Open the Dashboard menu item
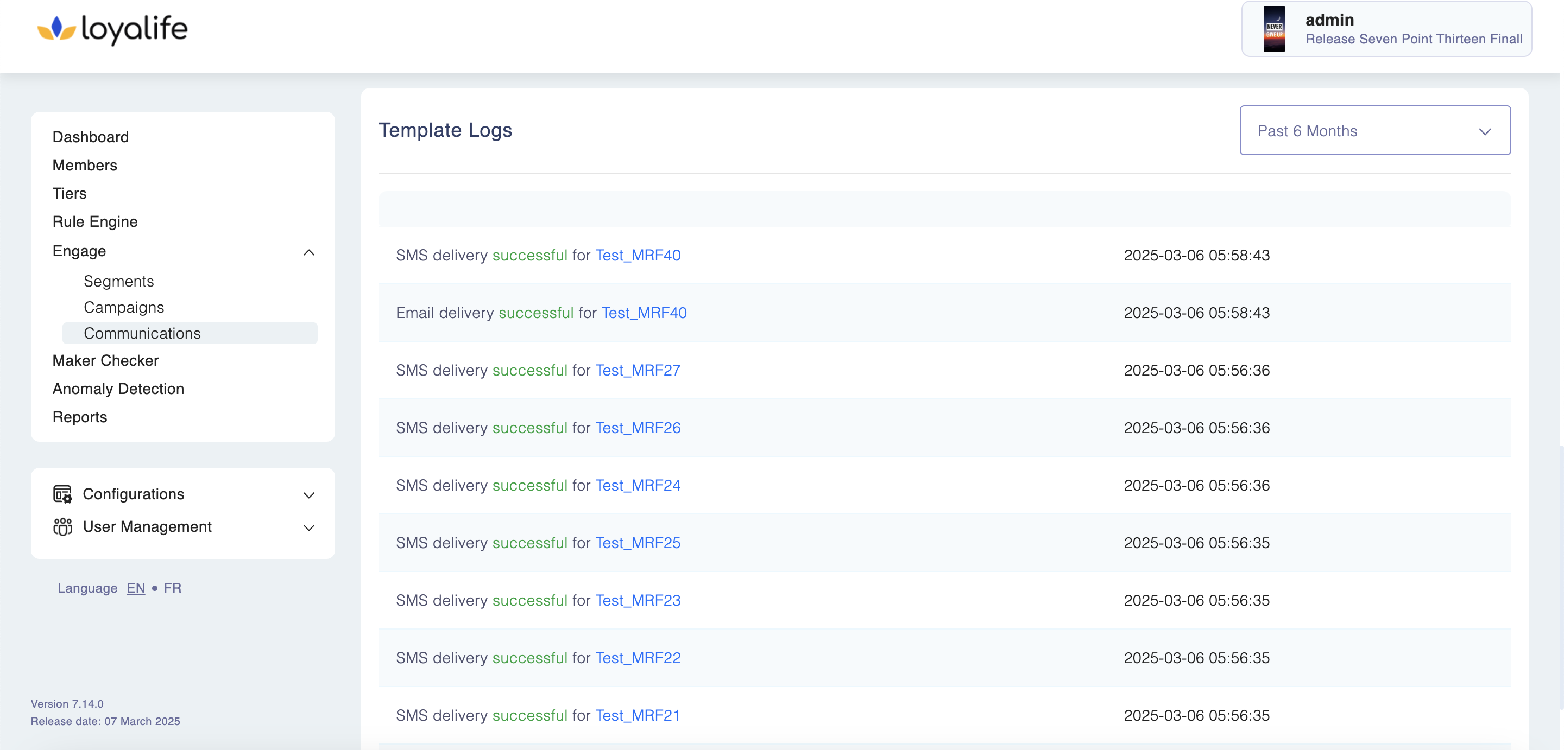Screen dimensions: 1564x750 (91, 137)
